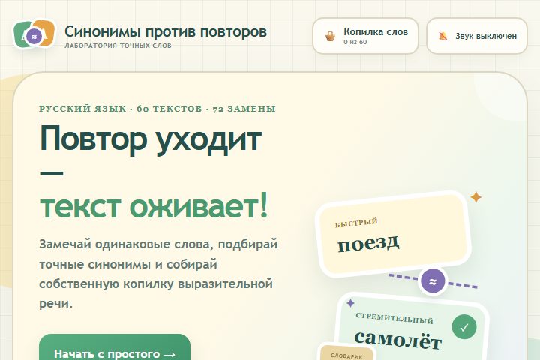540x360 pixels.
Task: Click the стремительный самолёт card
Action: click(x=412, y=327)
